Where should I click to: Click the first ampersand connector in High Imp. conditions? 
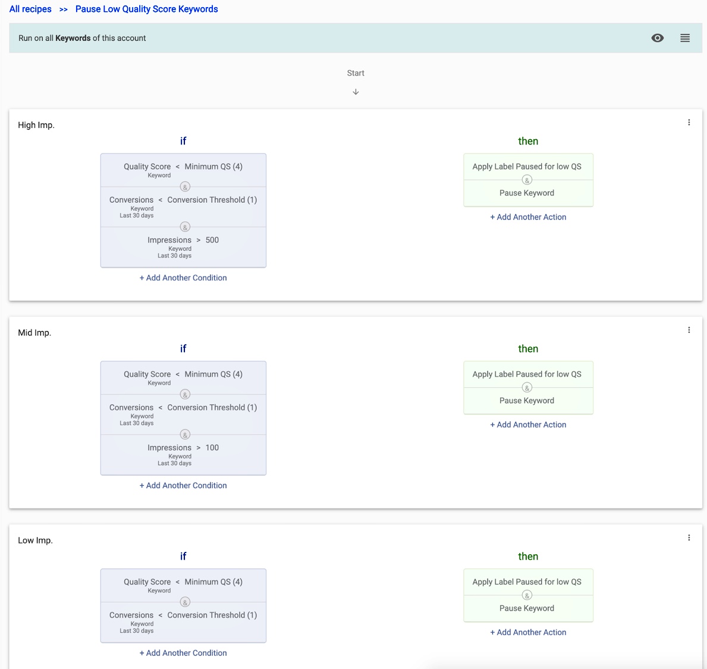(185, 187)
